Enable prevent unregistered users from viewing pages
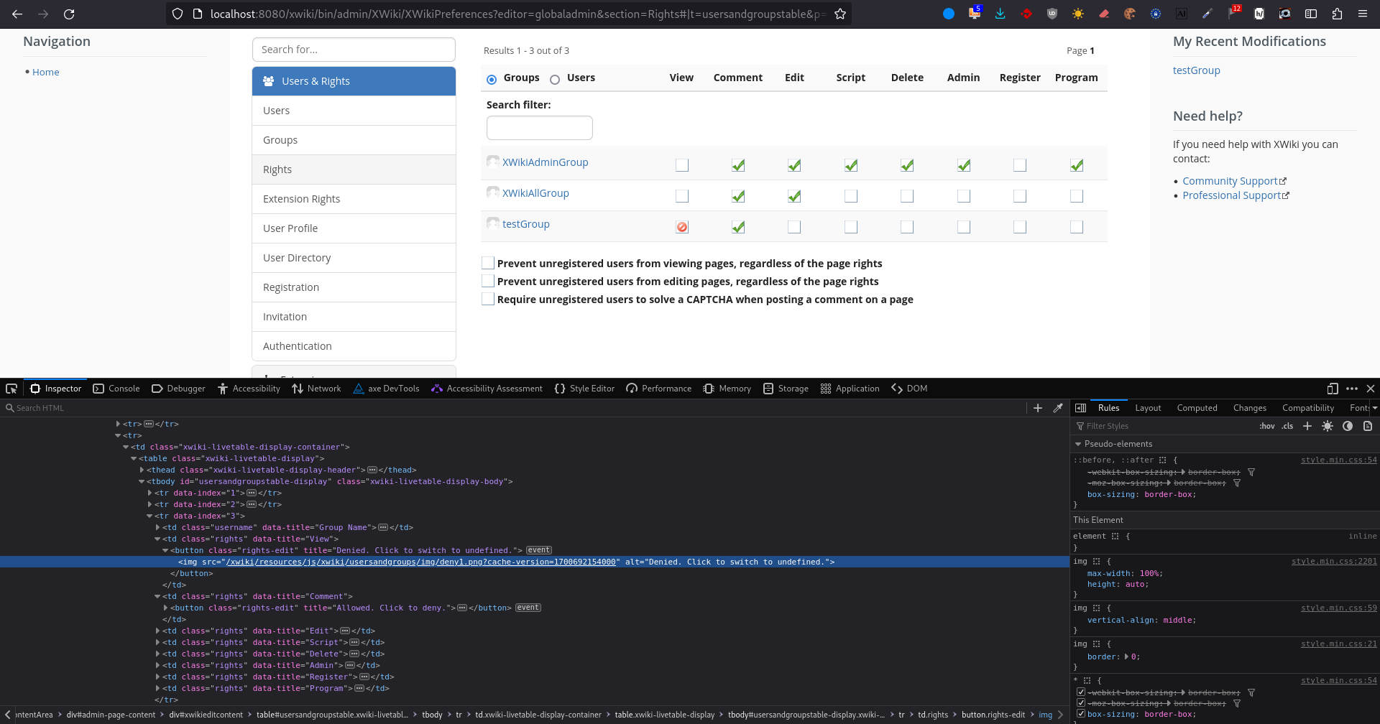Image resolution: width=1380 pixels, height=724 pixels. pyautogui.click(x=488, y=263)
